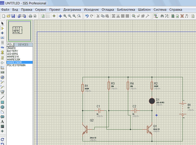Open the Правка menu
Image resolution: width=196 pixels, height=145 pixels.
tap(27, 10)
